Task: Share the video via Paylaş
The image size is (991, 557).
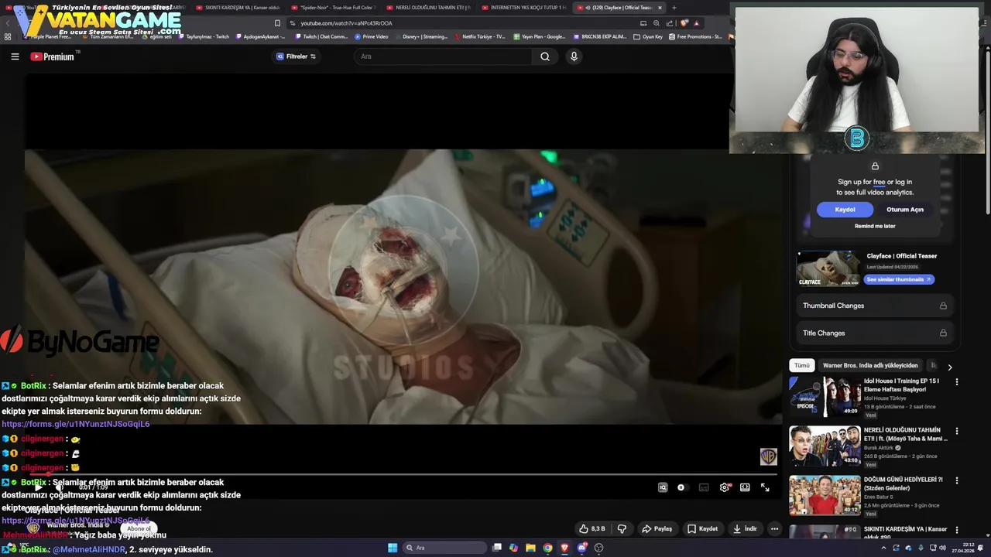Action: pyautogui.click(x=657, y=529)
